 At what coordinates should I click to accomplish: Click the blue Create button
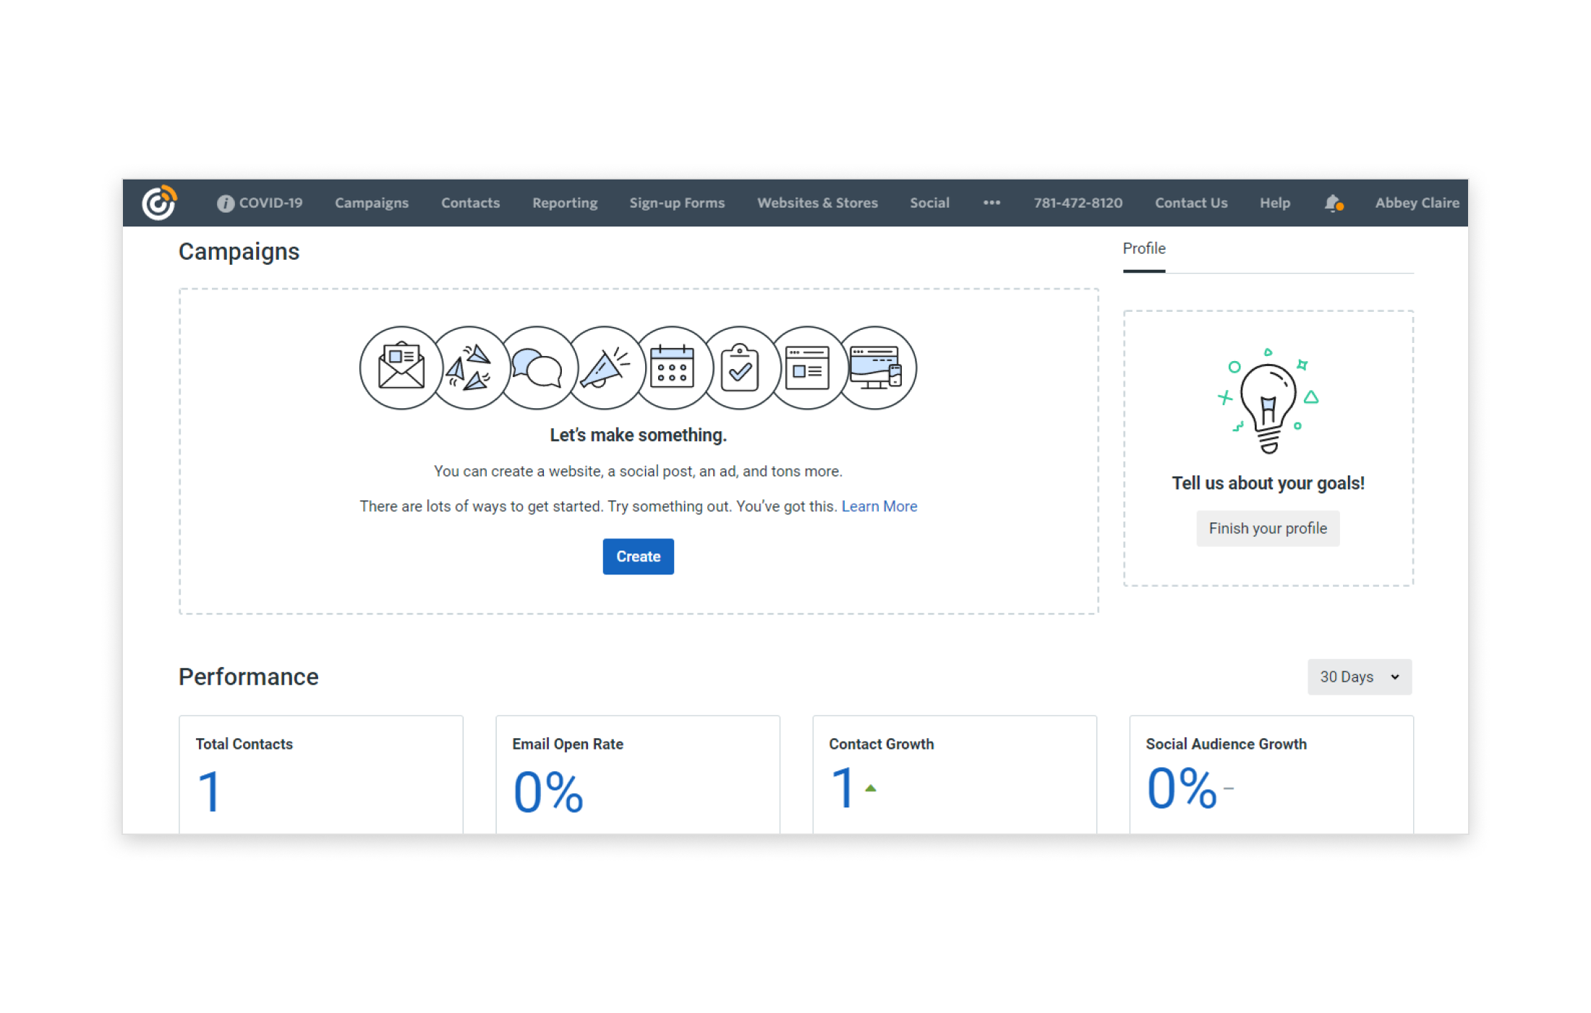pos(638,556)
